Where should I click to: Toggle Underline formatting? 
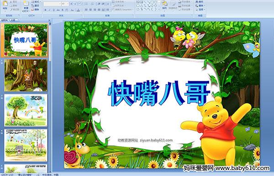coord(53,10)
